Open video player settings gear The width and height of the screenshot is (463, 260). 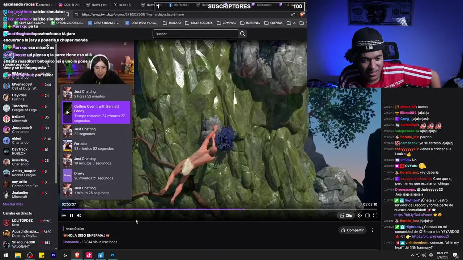(360, 216)
